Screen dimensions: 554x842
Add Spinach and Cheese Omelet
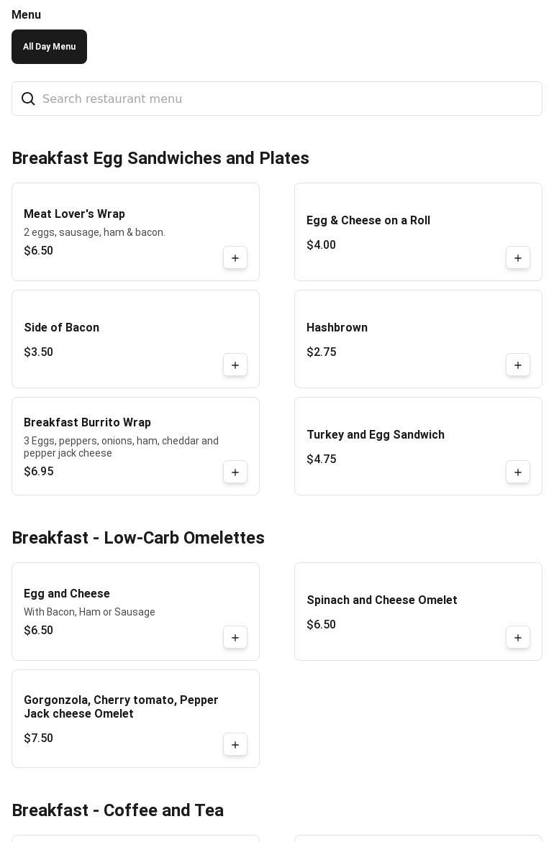(x=518, y=638)
